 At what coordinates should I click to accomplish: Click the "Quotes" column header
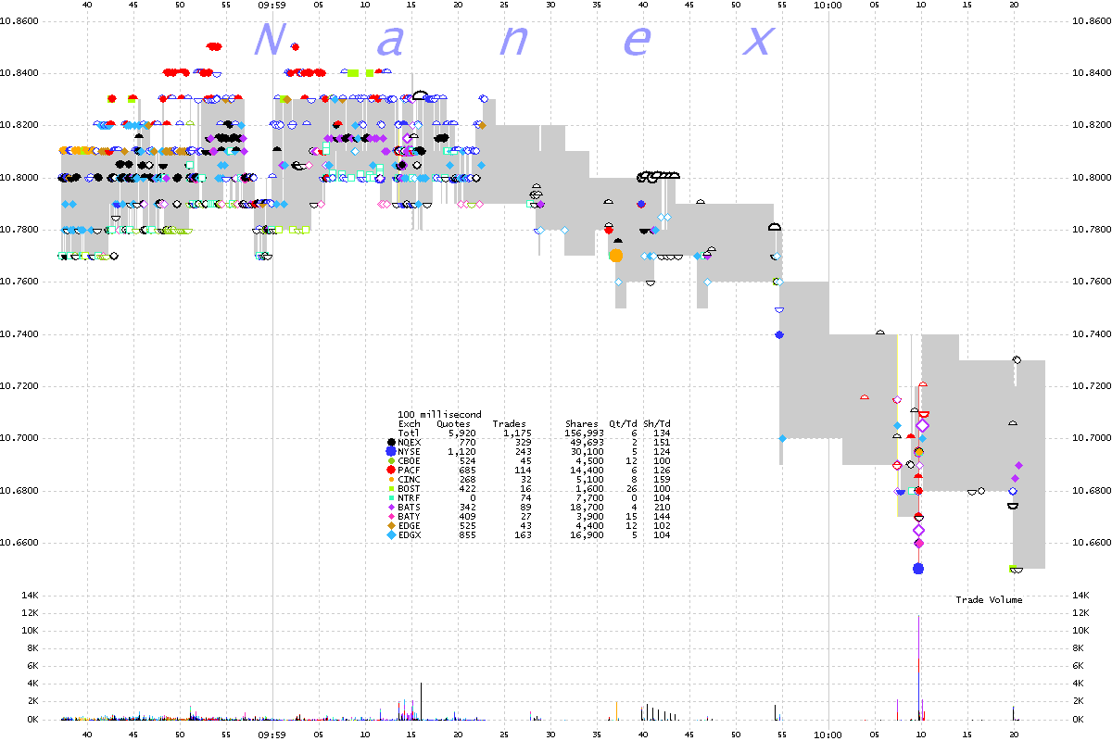[x=454, y=423]
